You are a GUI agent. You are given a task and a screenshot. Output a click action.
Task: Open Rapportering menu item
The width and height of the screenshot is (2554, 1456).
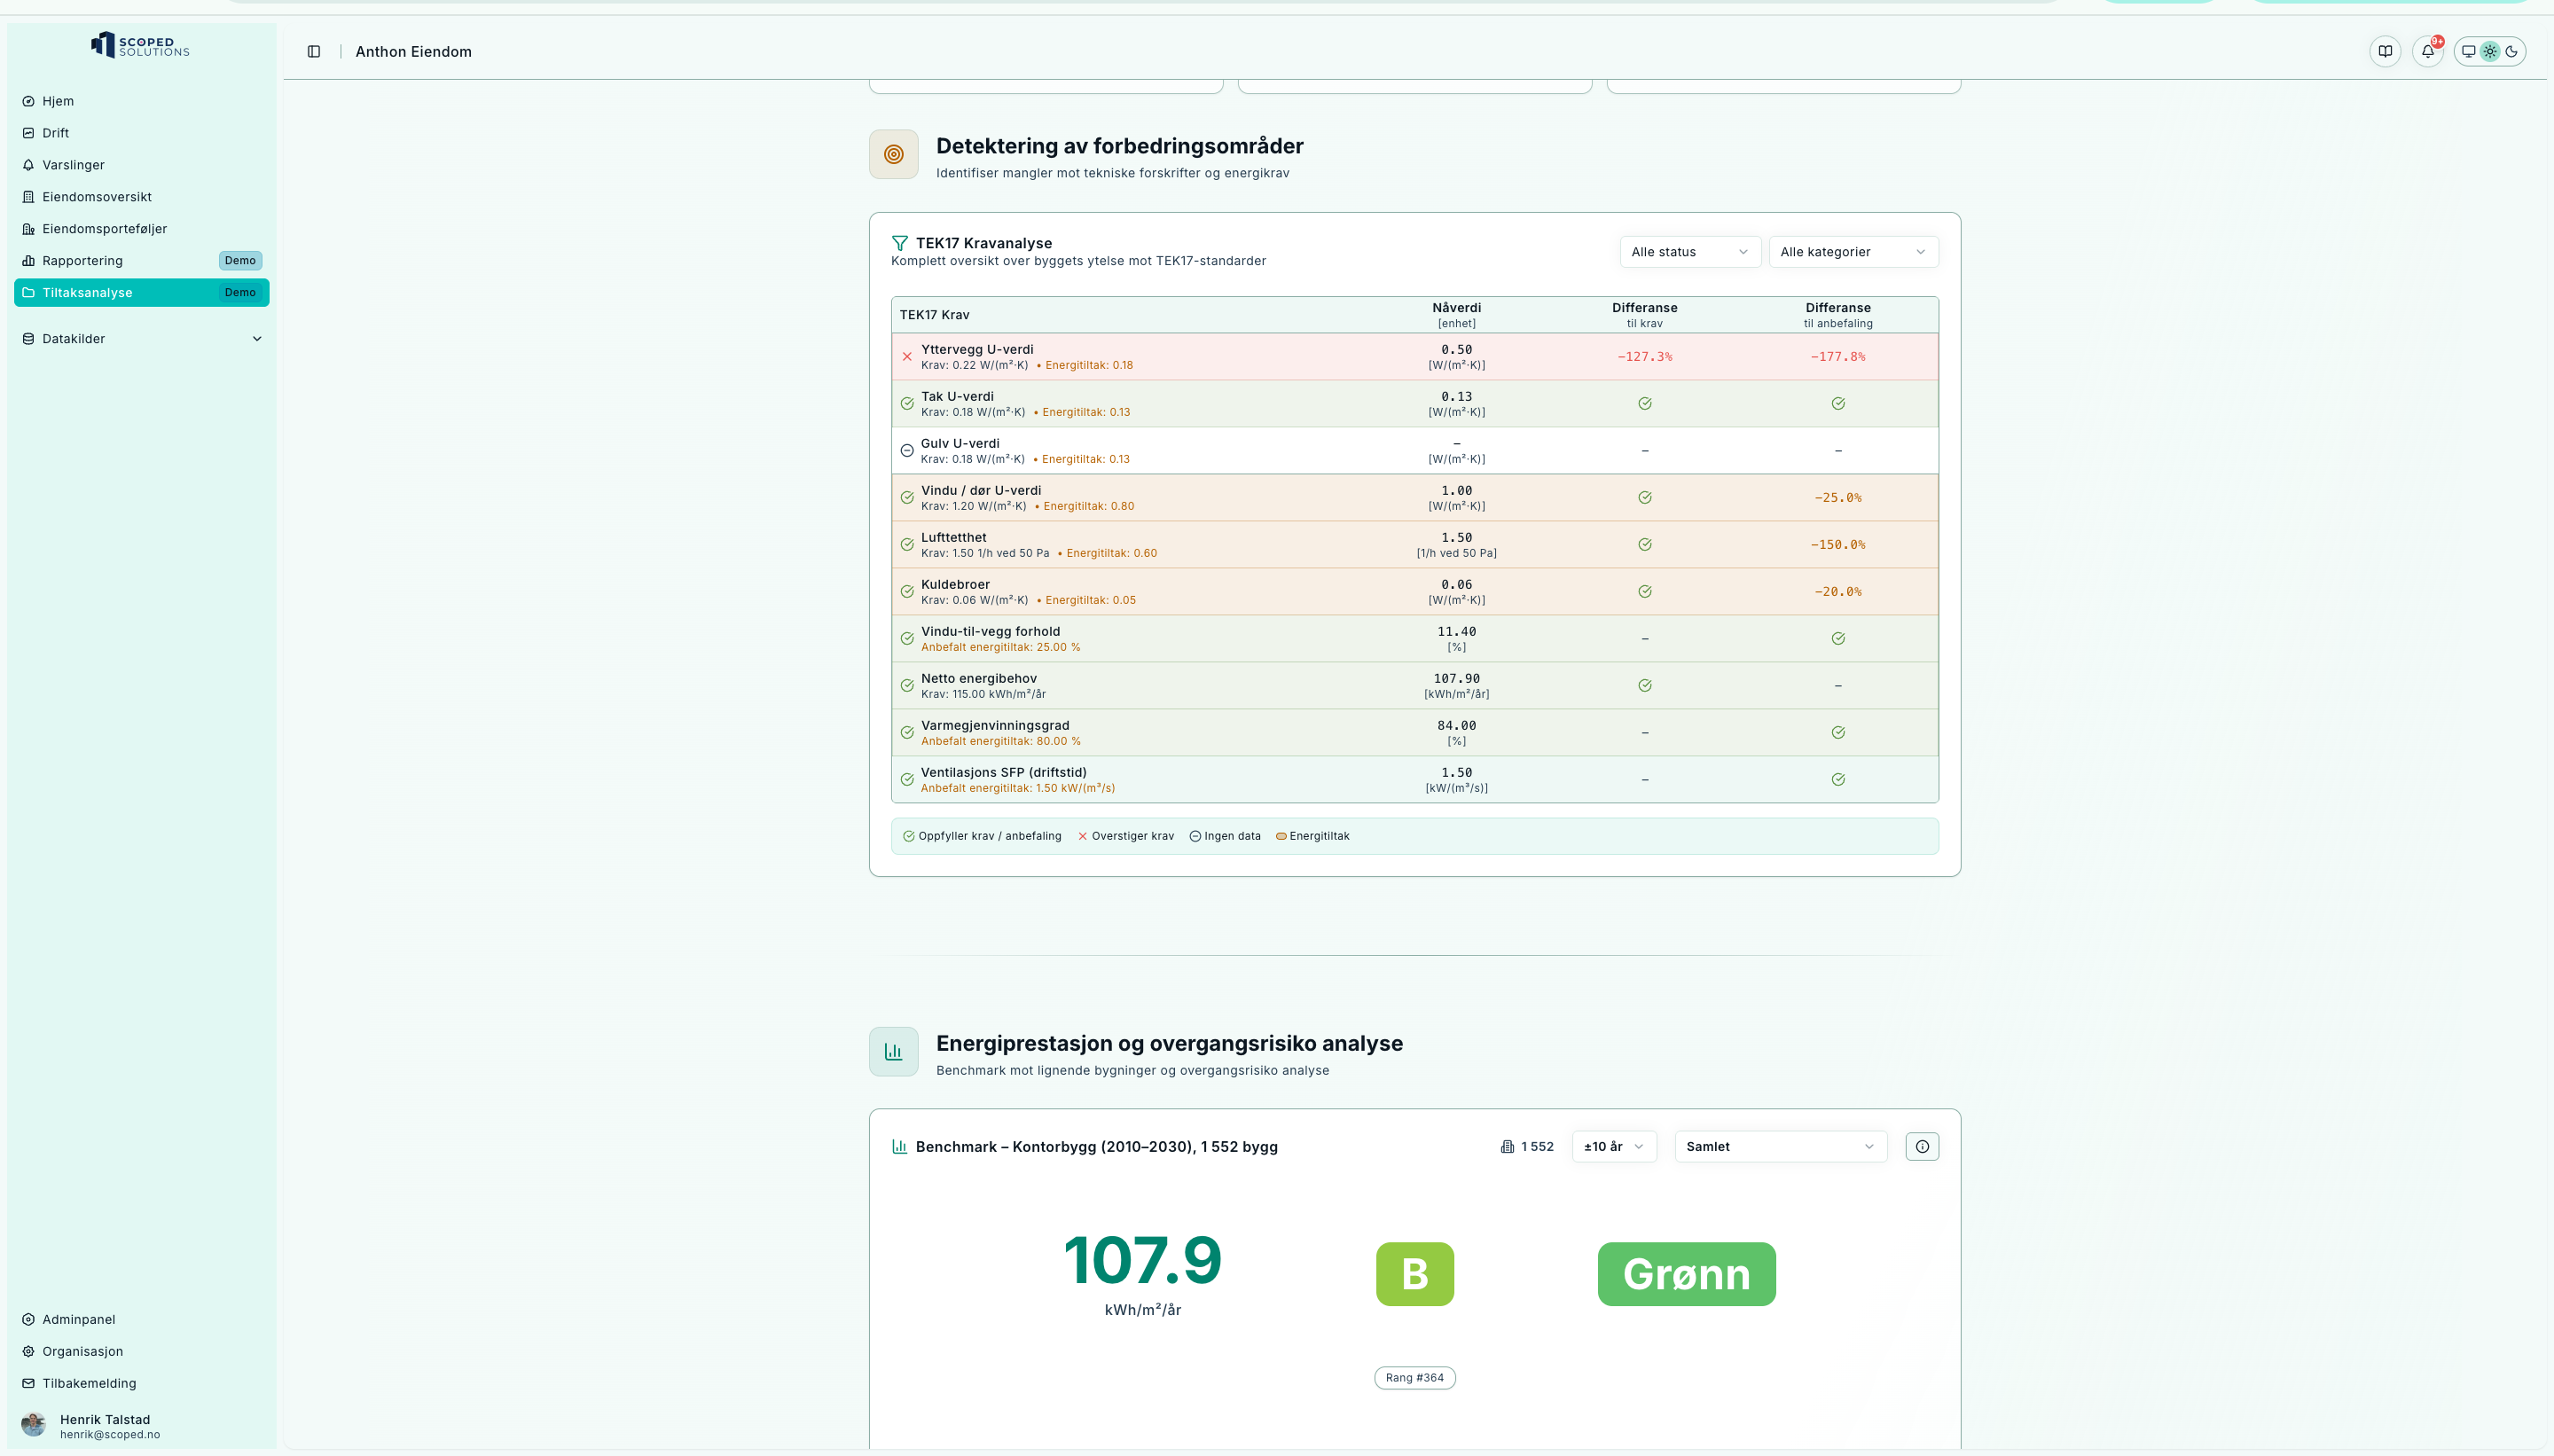coord(82,261)
